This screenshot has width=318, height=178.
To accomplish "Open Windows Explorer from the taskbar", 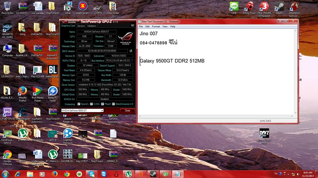I will (30, 174).
